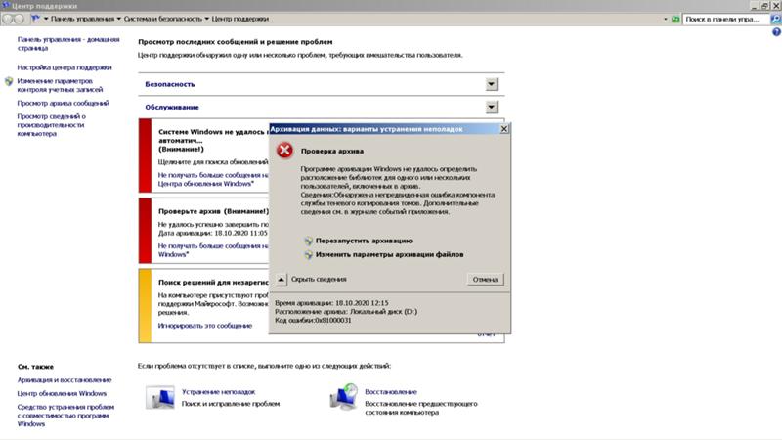Click Восстановление link
The width and height of the screenshot is (782, 440).
[390, 392]
